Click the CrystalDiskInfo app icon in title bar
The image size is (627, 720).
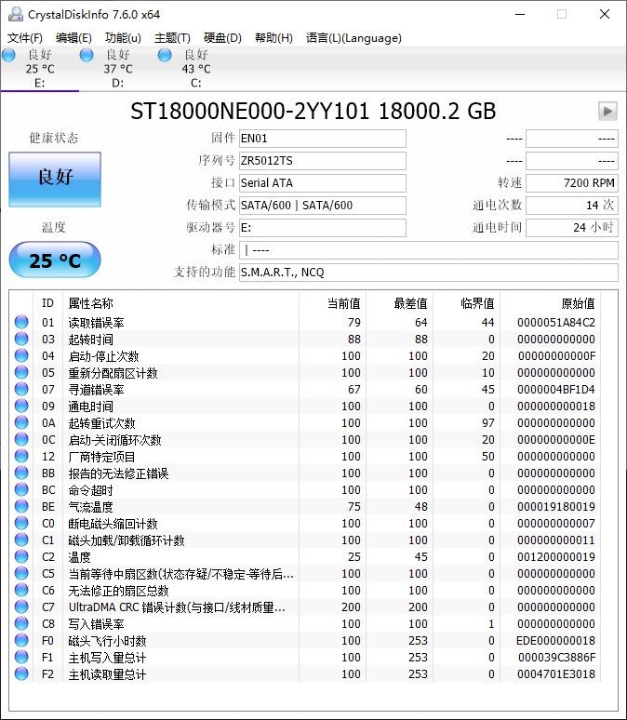[x=13, y=14]
